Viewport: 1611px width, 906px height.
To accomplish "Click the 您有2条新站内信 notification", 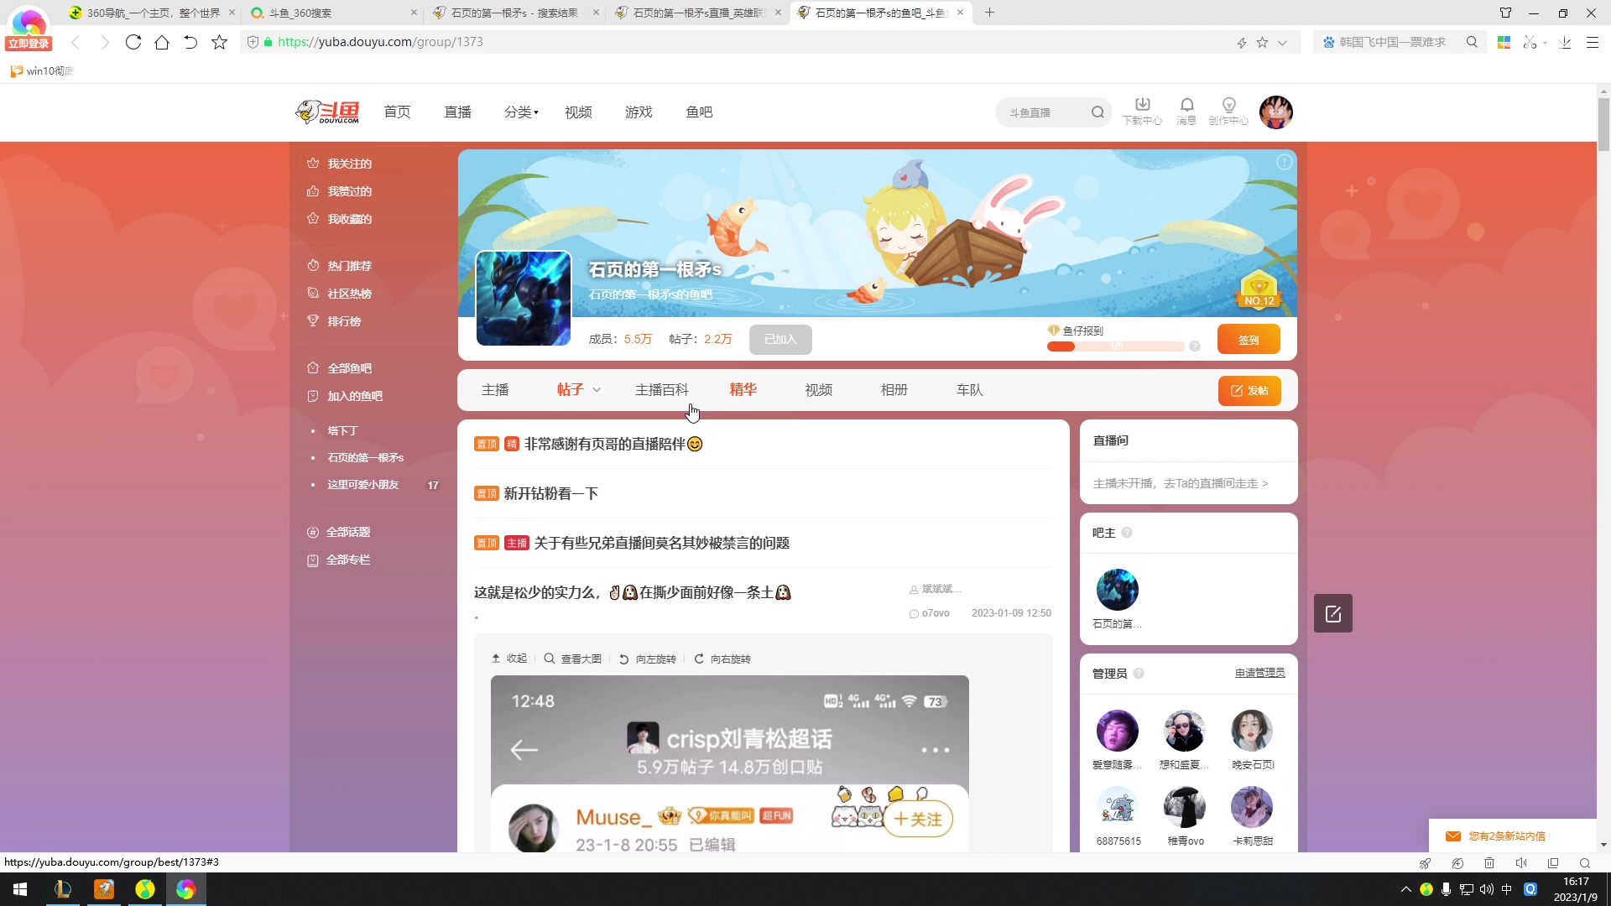I will coord(1506,836).
